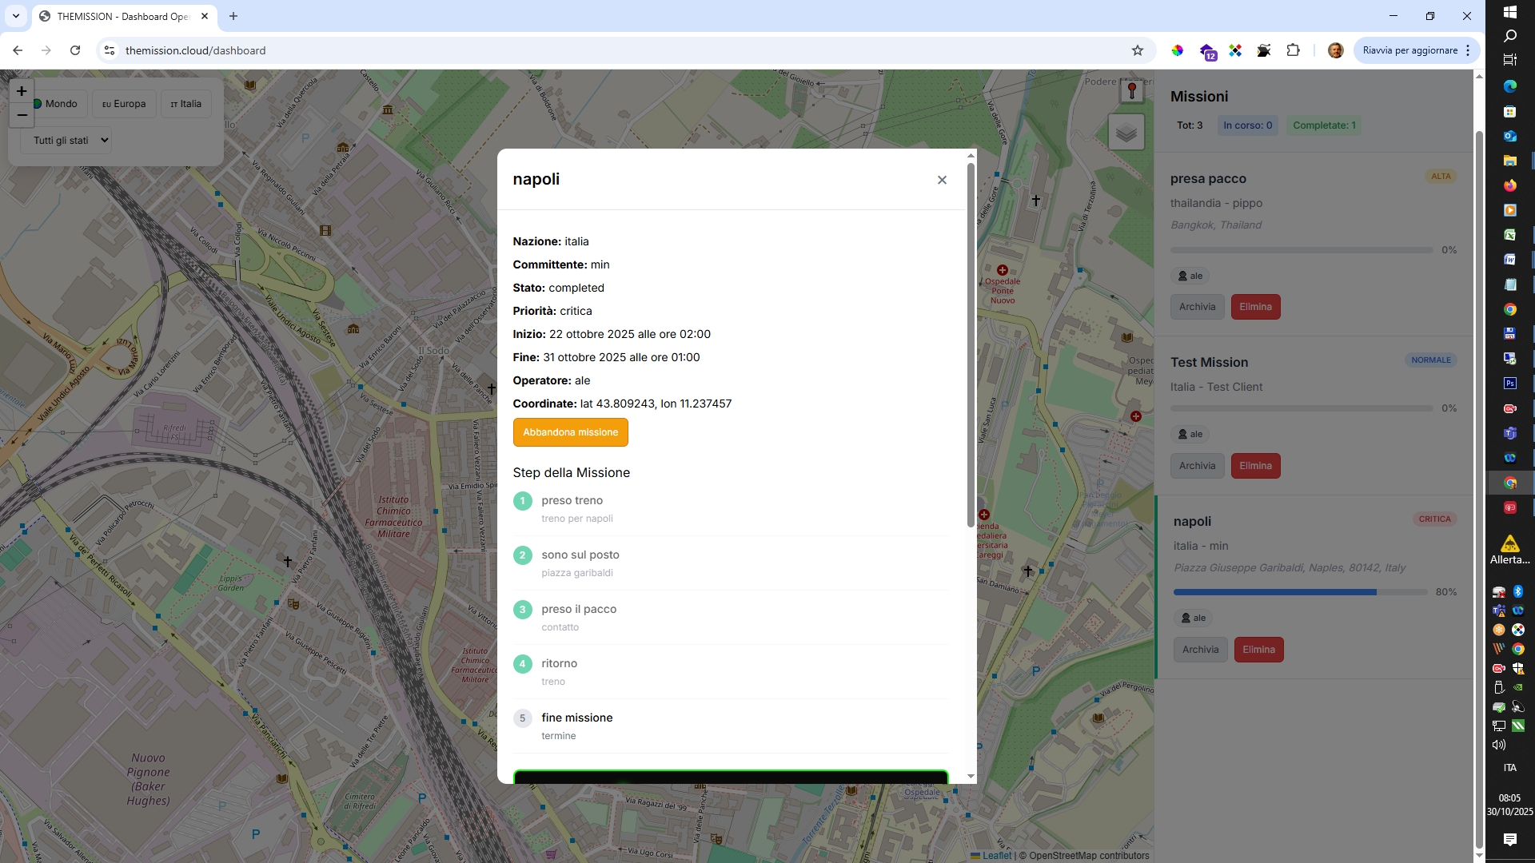This screenshot has width=1535, height=863.
Task: Open the Tutti gli stati dropdown
Action: click(66, 141)
